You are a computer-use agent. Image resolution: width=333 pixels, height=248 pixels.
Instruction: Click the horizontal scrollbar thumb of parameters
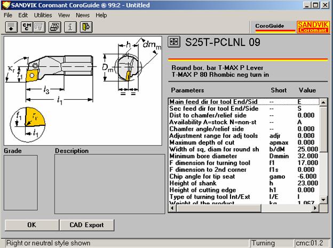219,209
